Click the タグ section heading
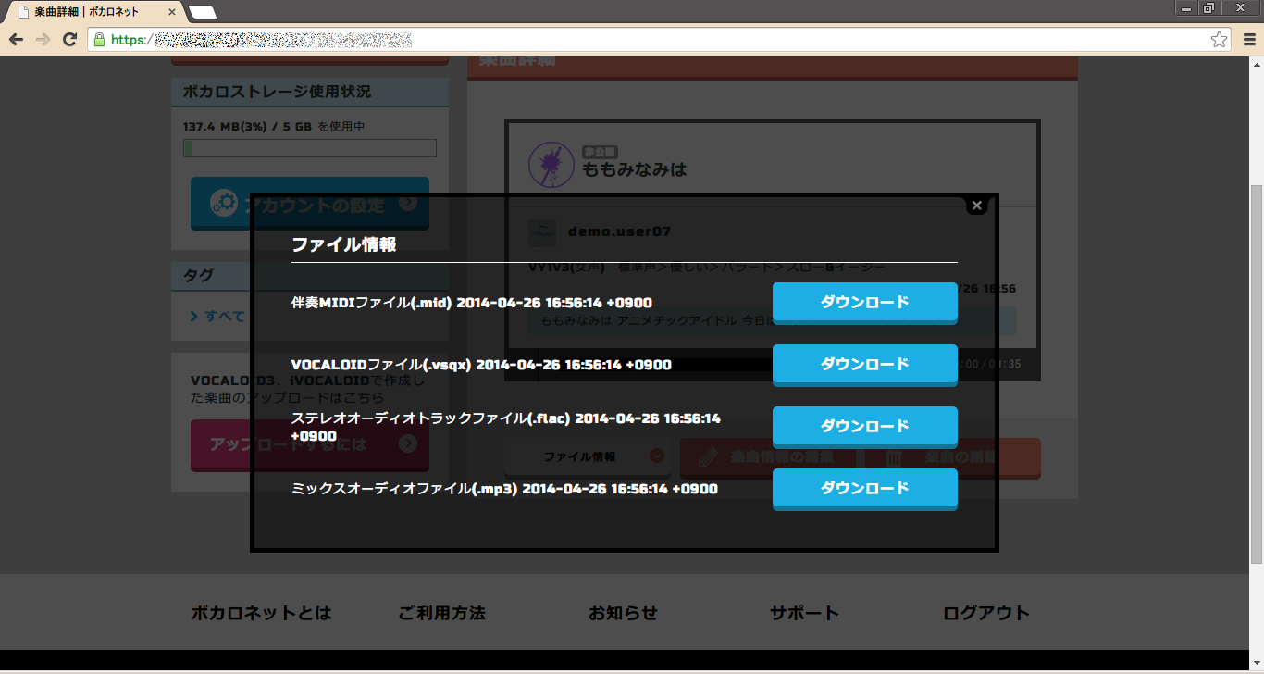This screenshot has height=674, width=1264. [x=198, y=276]
